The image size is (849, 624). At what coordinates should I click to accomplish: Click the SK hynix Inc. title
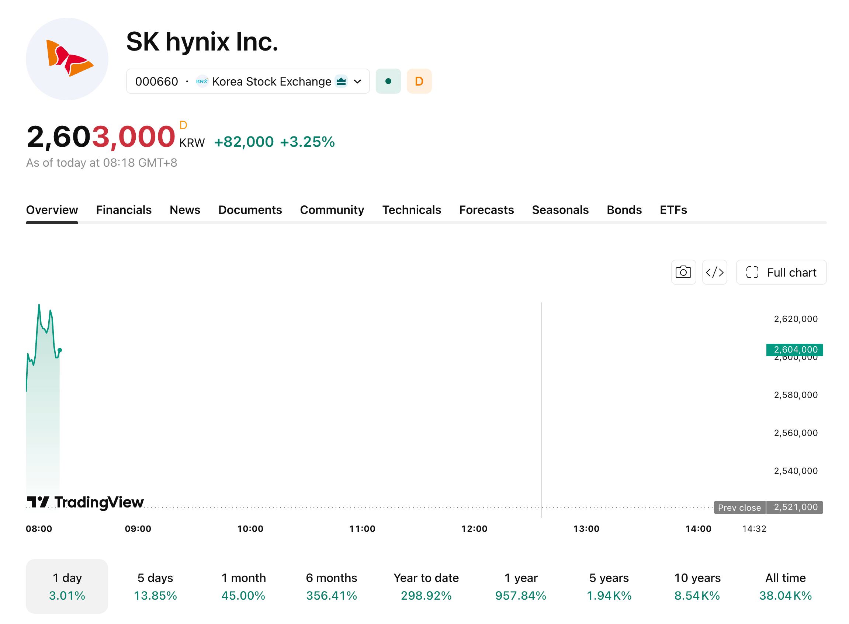click(202, 42)
